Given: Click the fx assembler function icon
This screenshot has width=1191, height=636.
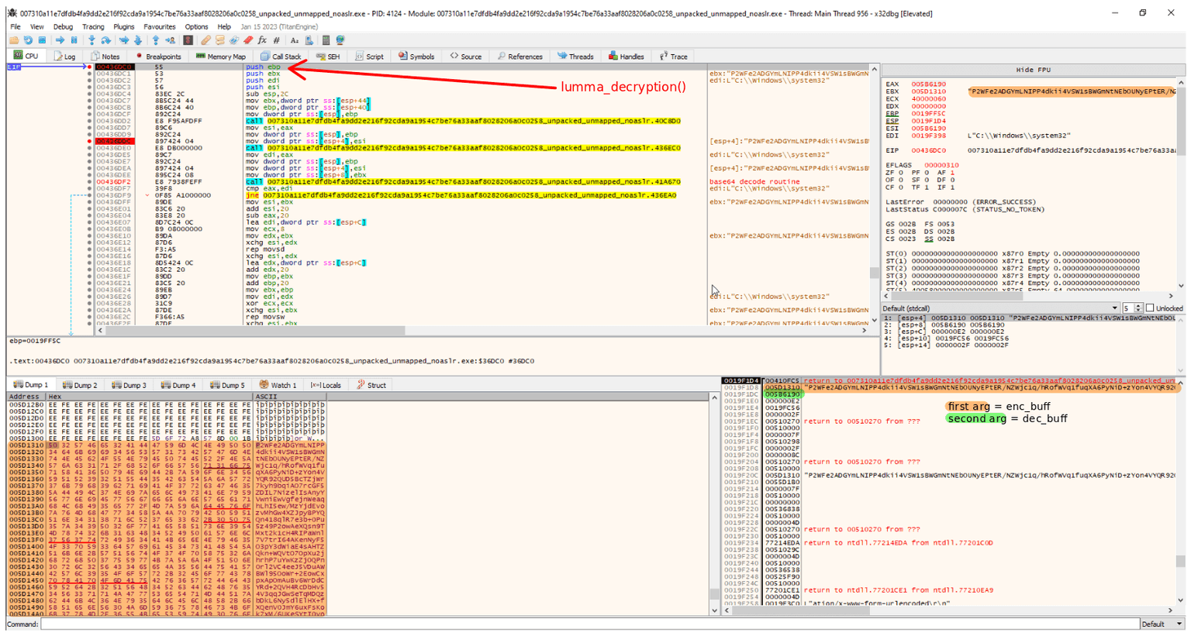Looking at the screenshot, I should pos(262,38).
